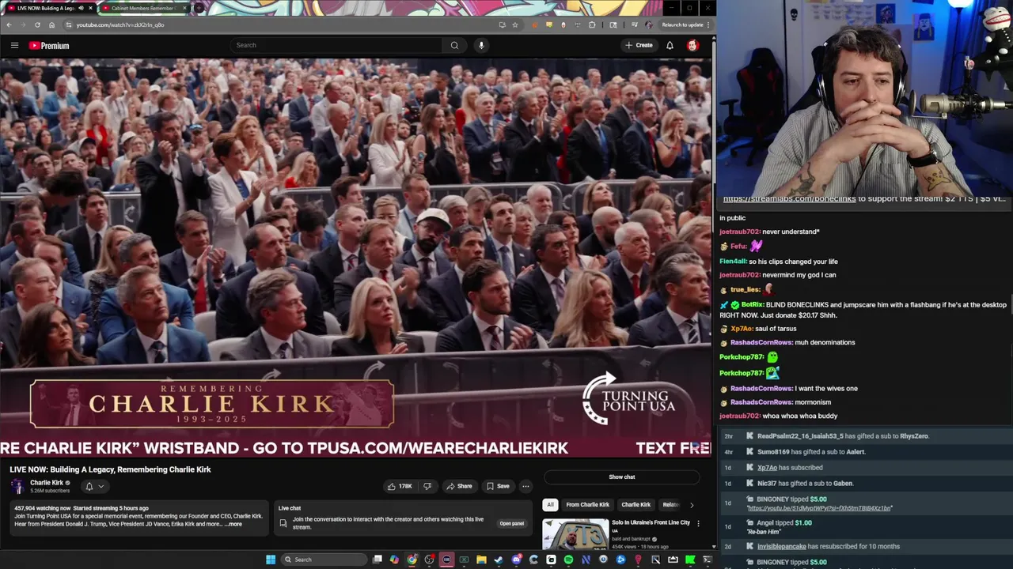Select the Charlie Kirk filter chip
1013x569 pixels.
(x=636, y=504)
